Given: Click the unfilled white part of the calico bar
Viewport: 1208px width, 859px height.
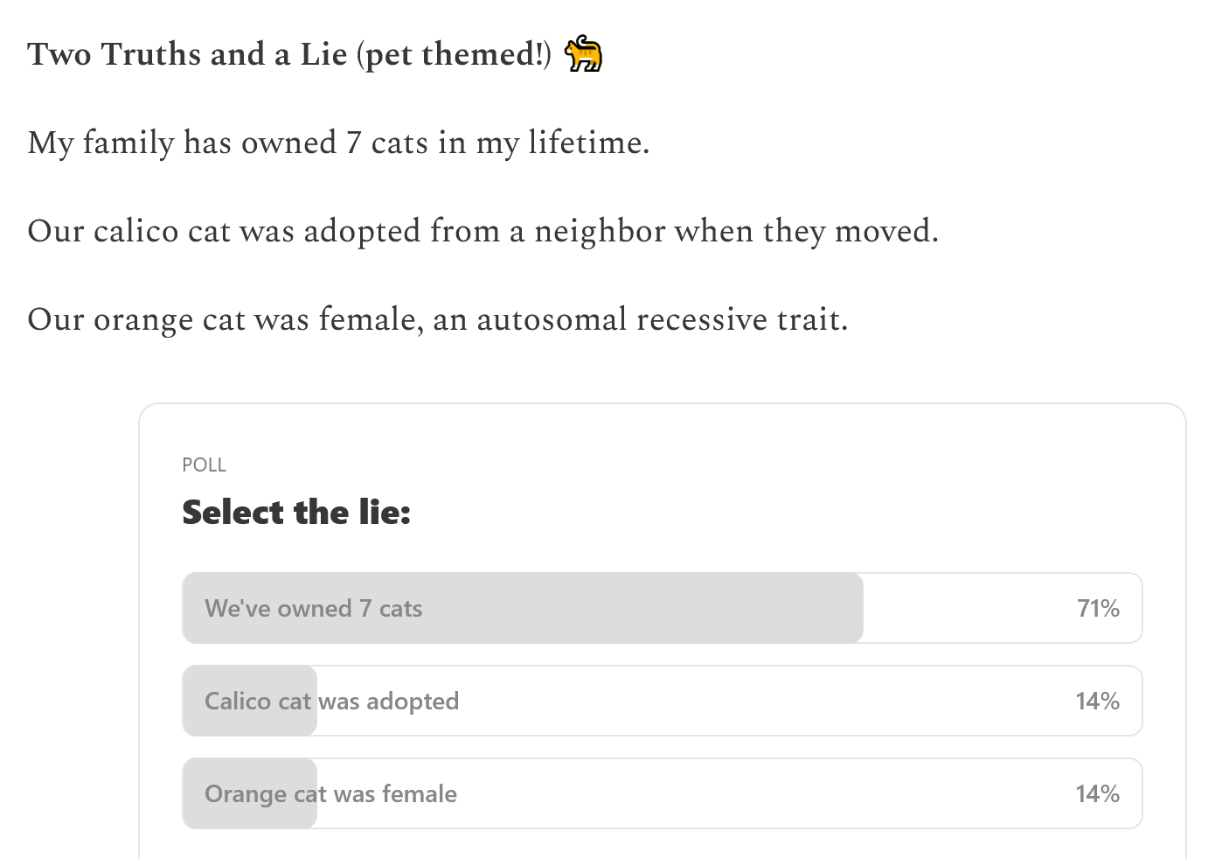Looking at the screenshot, I should [730, 701].
